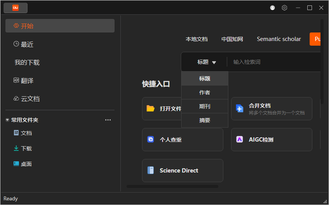Click the horizontal scrollbar below the cards
This screenshot has width=329, height=205.
click(x=172, y=186)
